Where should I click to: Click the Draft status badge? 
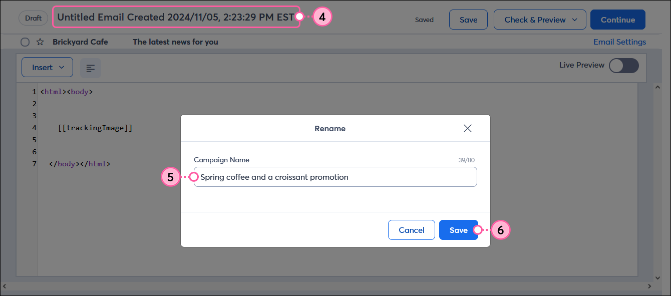34,18
